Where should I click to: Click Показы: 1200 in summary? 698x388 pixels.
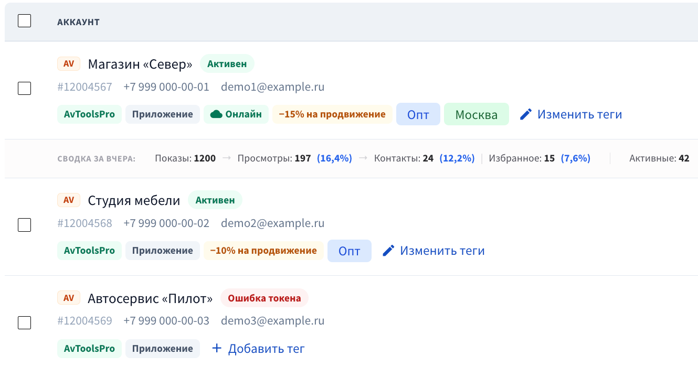[x=185, y=158]
